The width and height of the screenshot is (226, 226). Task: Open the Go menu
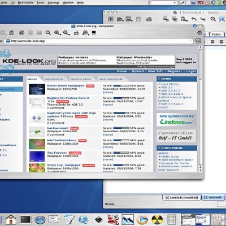(x=12, y=3)
